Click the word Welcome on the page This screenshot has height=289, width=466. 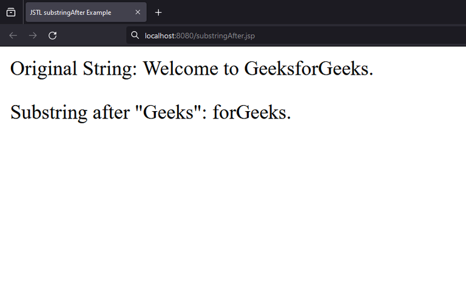tap(181, 69)
